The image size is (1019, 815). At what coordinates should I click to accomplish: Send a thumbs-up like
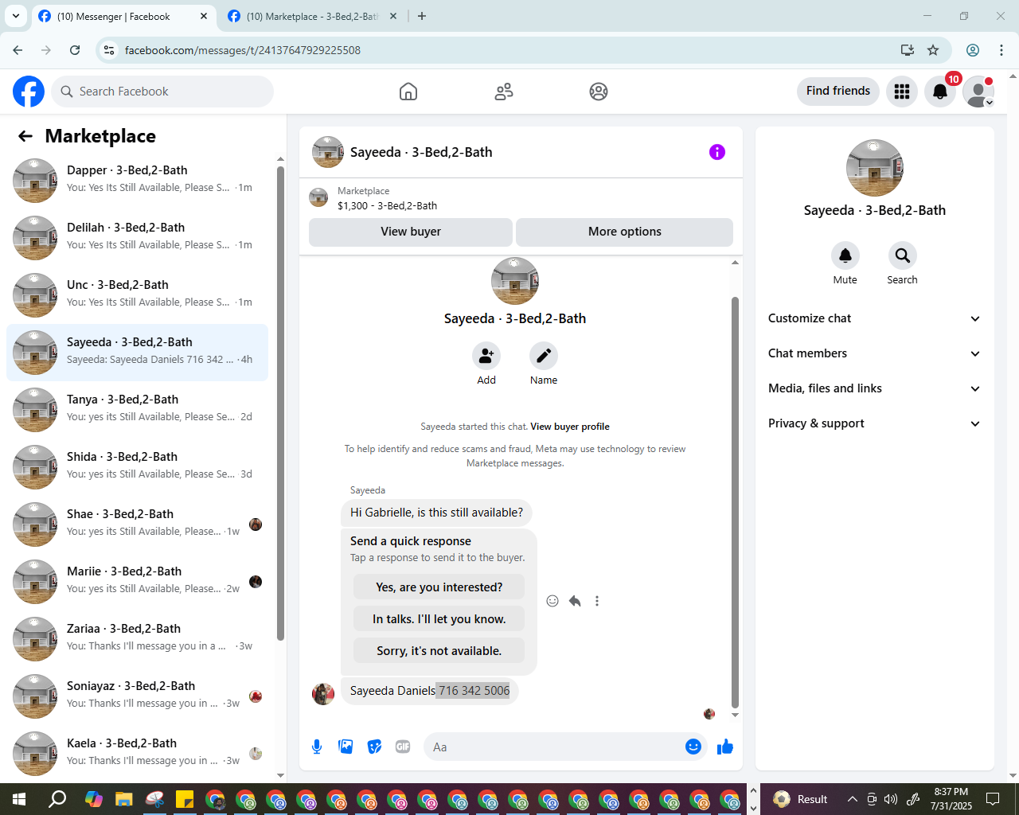pos(725,747)
